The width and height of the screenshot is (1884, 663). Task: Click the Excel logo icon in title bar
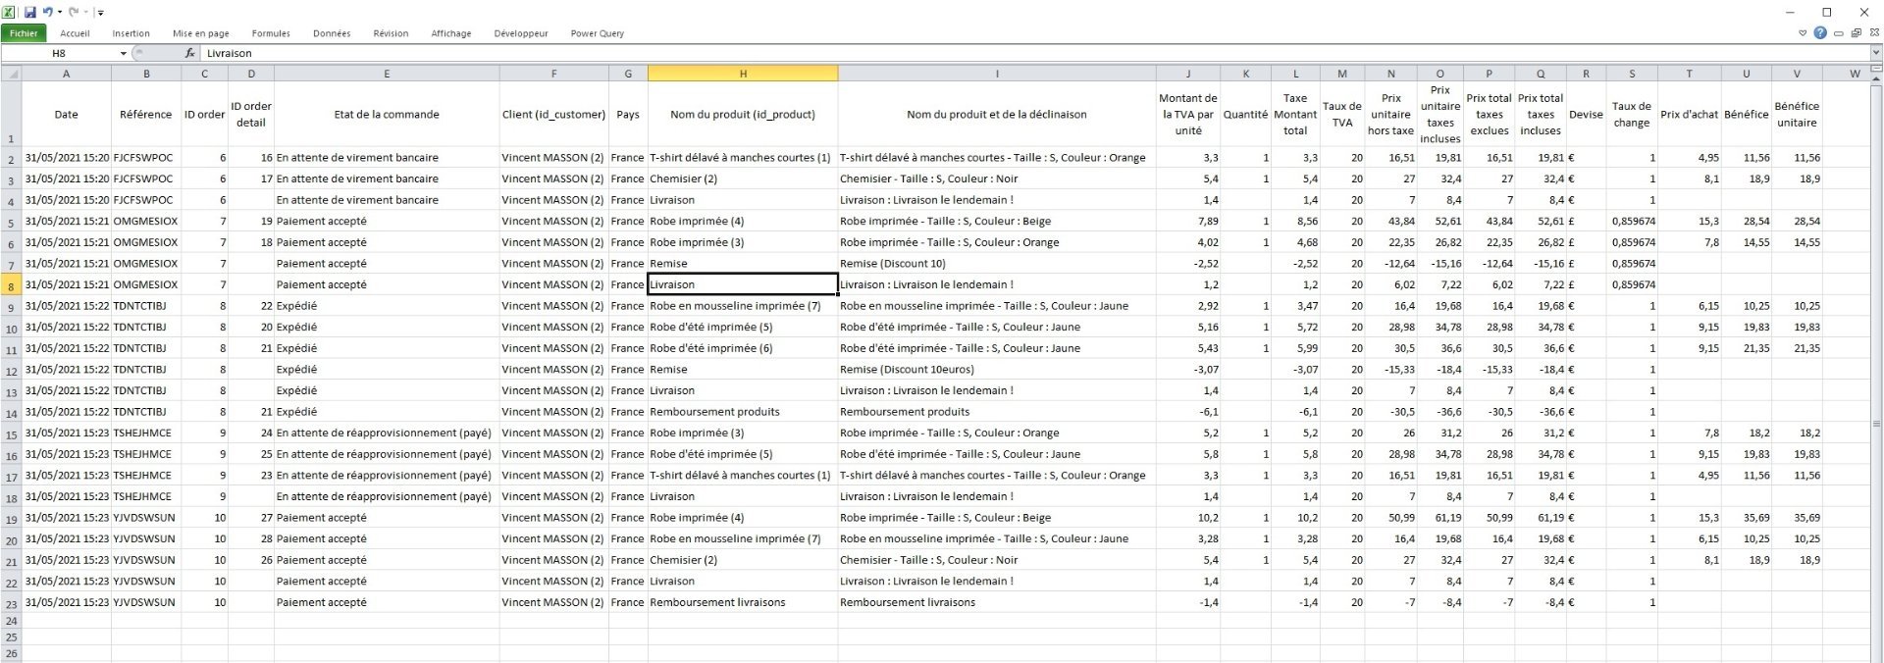coord(9,13)
